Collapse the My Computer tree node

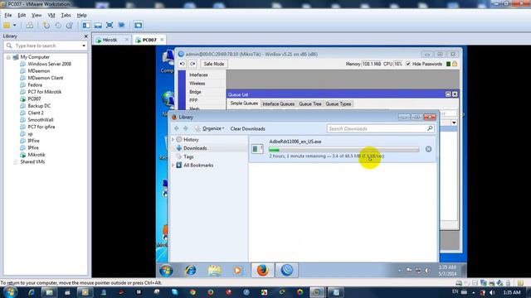coord(8,57)
